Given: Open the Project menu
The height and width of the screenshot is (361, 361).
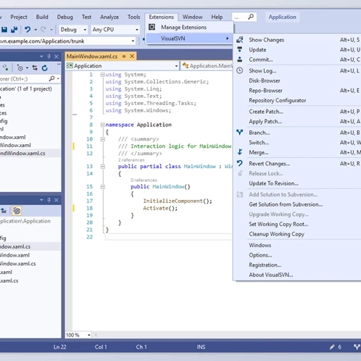Looking at the screenshot, I should tap(19, 17).
